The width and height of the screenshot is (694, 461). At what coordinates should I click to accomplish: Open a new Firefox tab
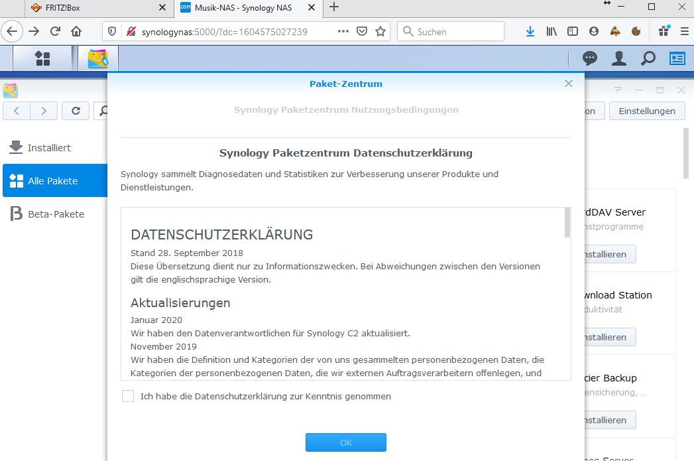point(334,7)
